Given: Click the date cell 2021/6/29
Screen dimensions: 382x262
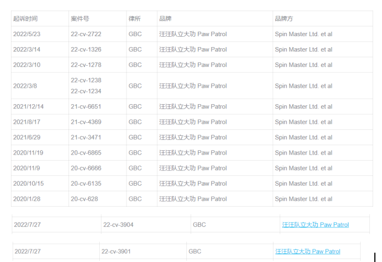Looking at the screenshot, I should [x=27, y=137].
